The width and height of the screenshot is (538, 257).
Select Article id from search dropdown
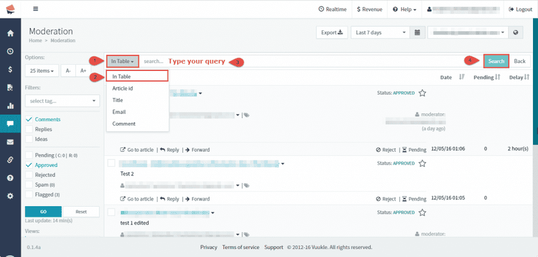point(122,88)
